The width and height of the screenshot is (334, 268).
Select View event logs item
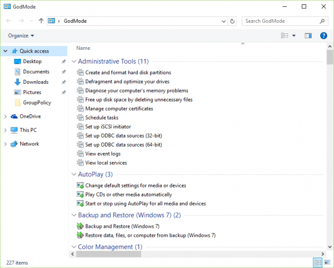coord(103,154)
